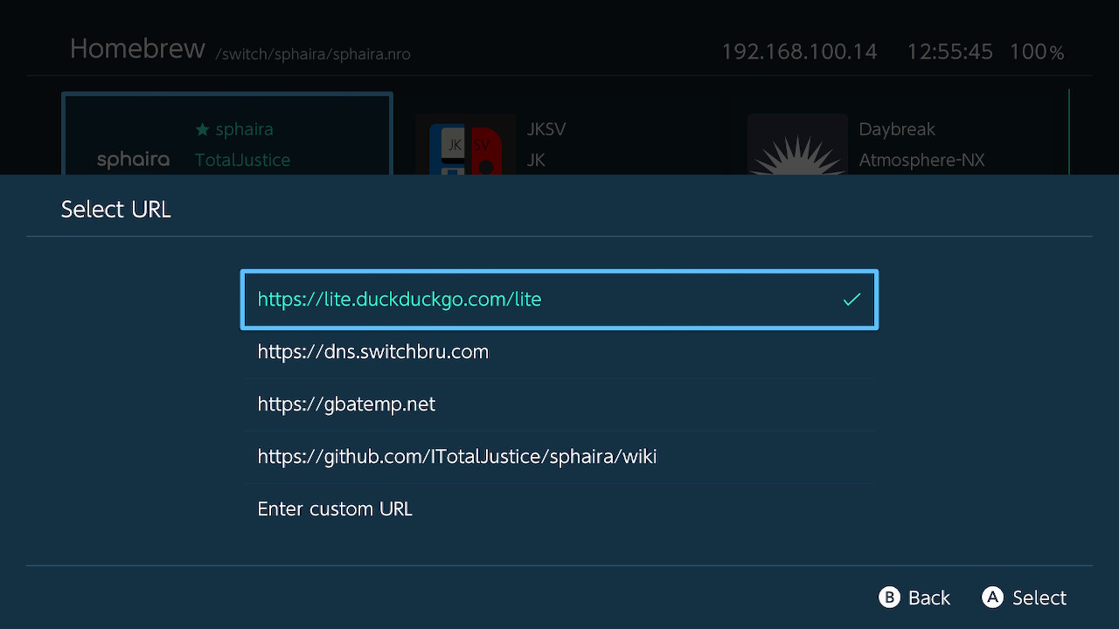
Task: Choose the dns.switchbru.com URL
Action: coord(372,352)
